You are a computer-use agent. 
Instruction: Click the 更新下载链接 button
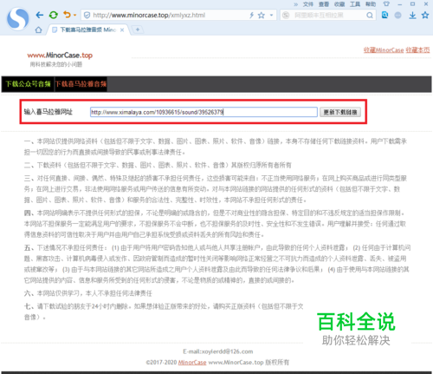[340, 112]
